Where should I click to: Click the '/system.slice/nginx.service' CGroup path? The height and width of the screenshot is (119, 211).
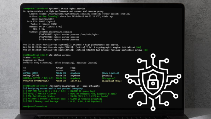(x=55, y=32)
